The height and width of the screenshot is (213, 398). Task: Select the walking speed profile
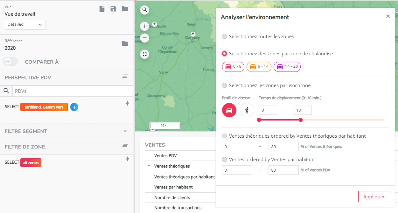tap(247, 110)
